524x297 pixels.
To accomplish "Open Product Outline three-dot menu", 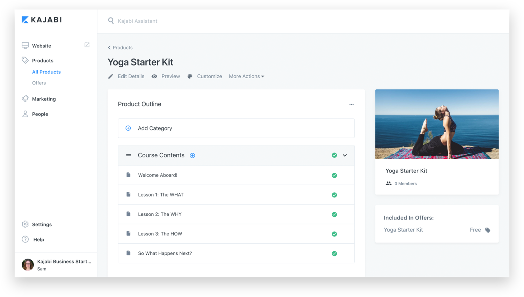I will coord(351,104).
